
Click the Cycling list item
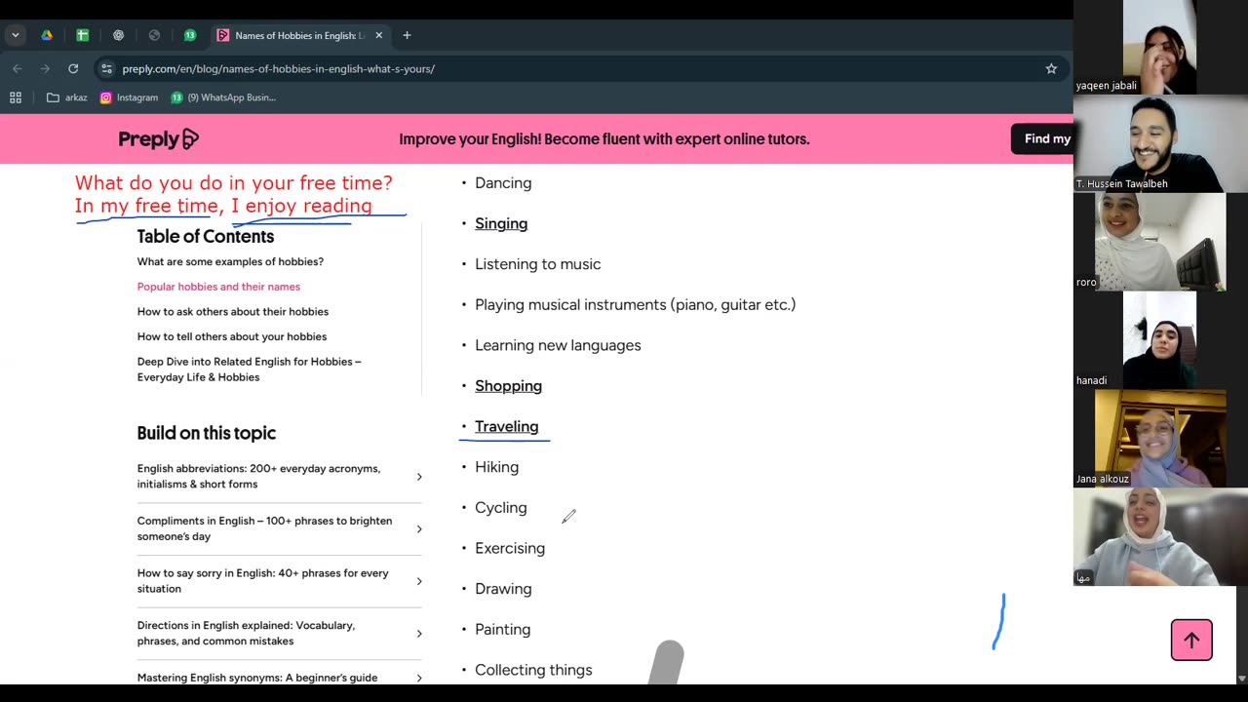coord(500,508)
